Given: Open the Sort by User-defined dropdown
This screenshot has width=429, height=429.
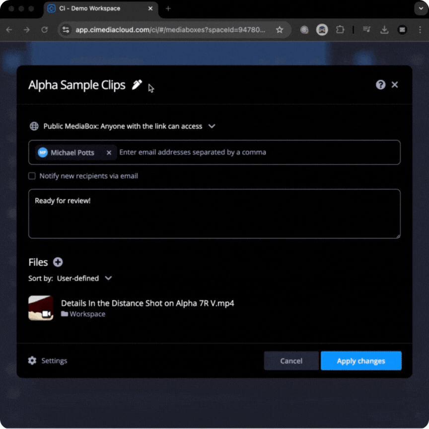Looking at the screenshot, I should (84, 278).
